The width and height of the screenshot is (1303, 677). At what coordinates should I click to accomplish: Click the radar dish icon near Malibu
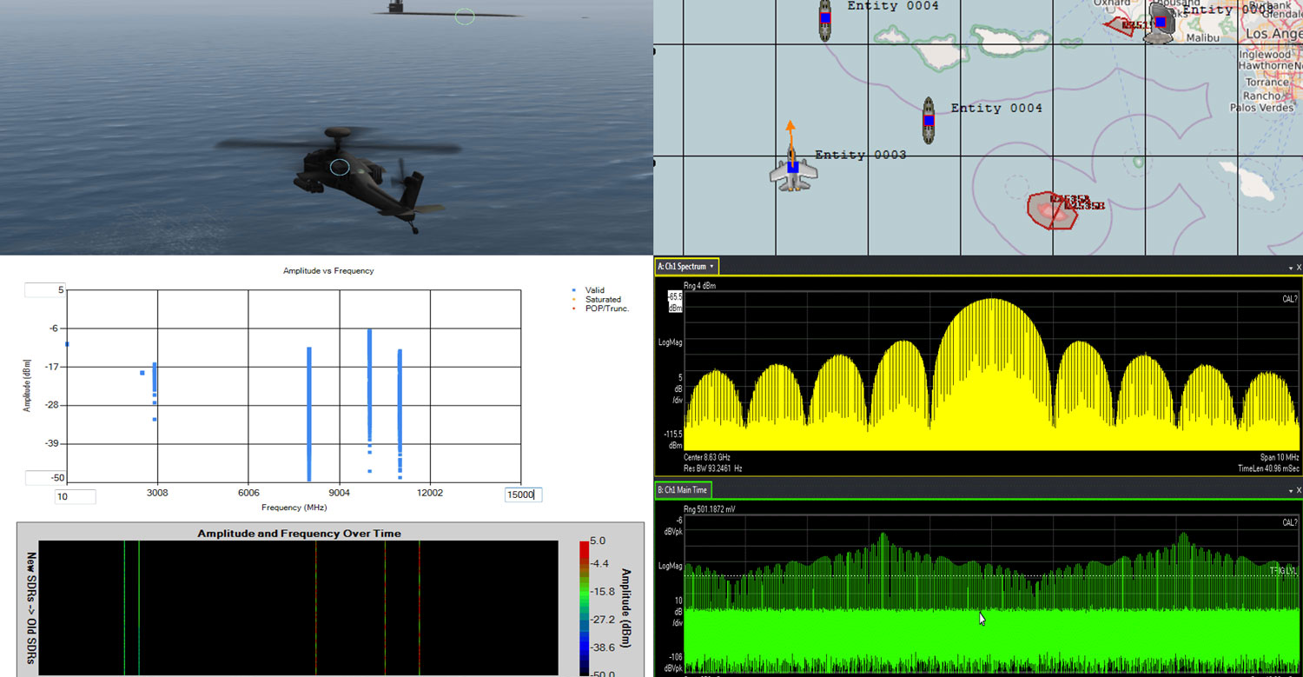pos(1160,22)
